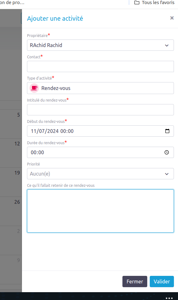Click the pink Rendez-vous coffee cup icon
The width and height of the screenshot is (178, 300).
tap(34, 88)
